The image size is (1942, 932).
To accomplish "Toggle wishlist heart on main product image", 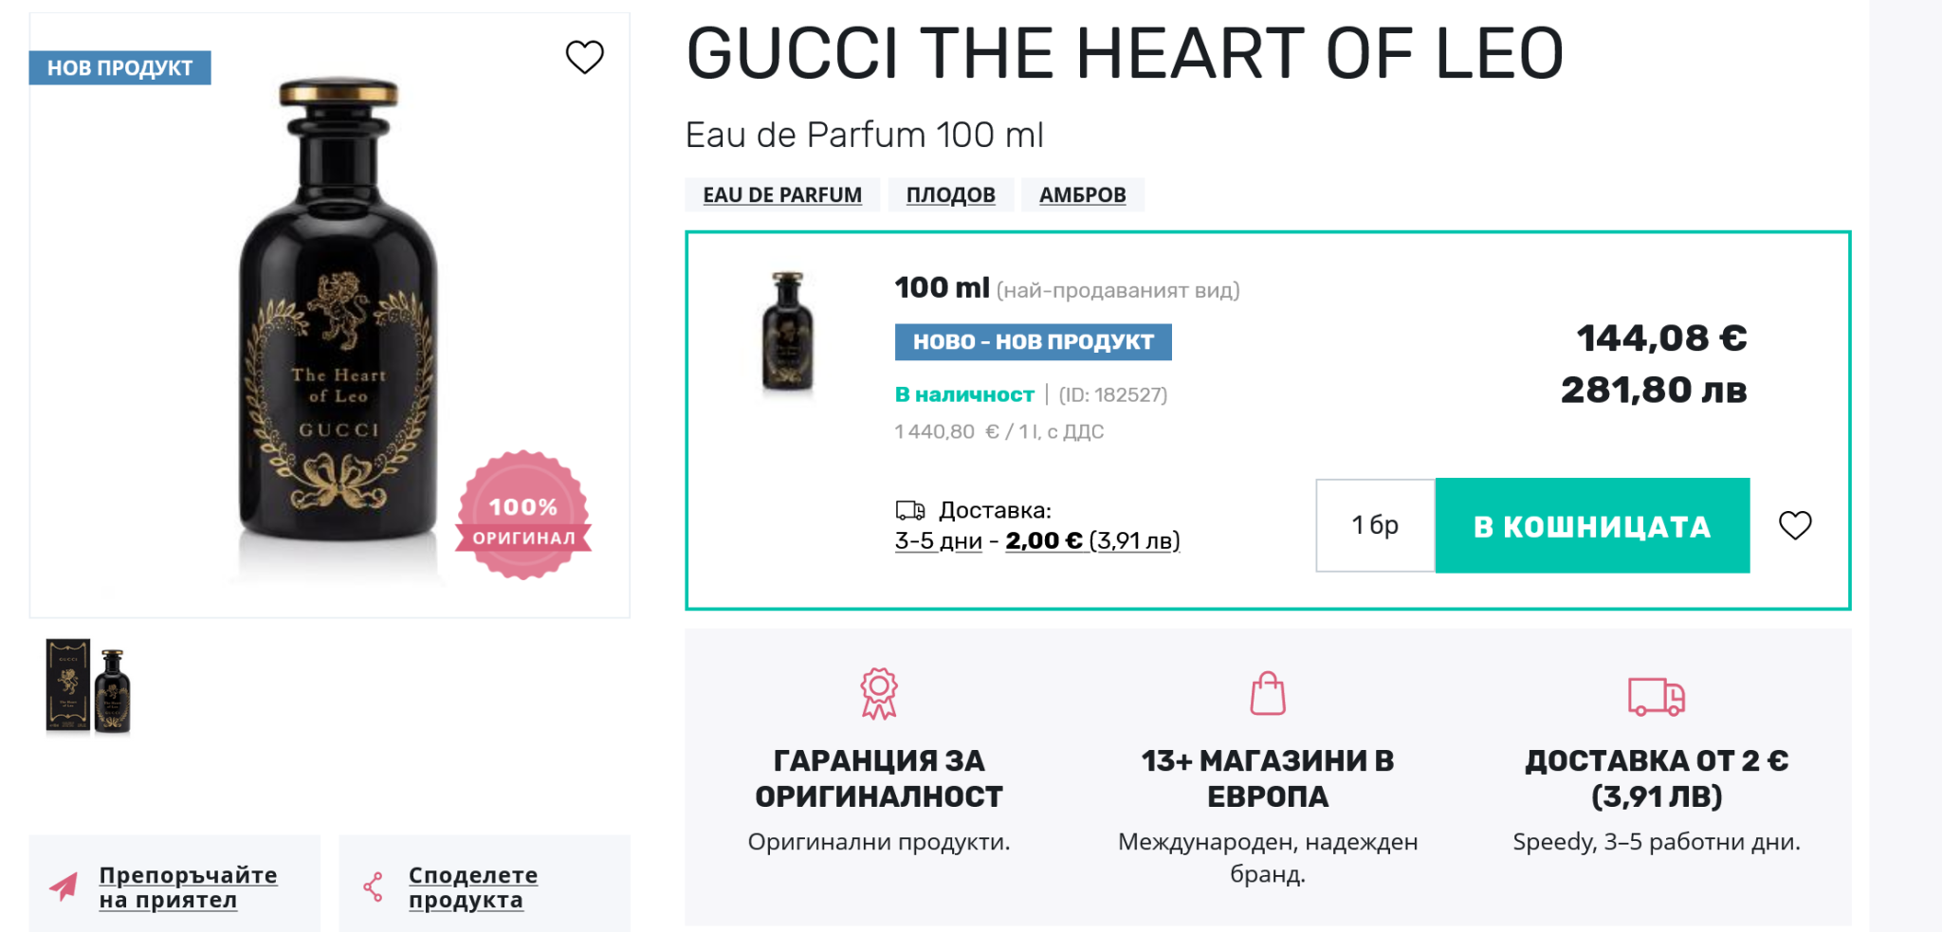I will [x=584, y=57].
